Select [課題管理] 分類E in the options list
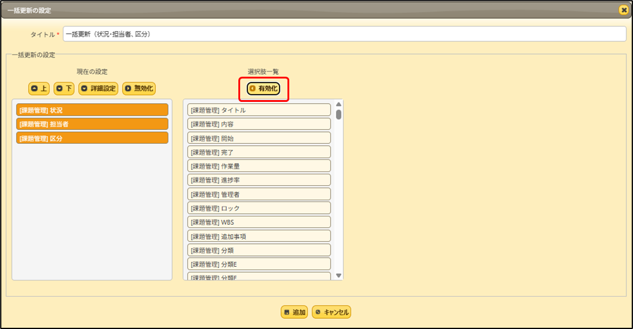 click(x=259, y=264)
